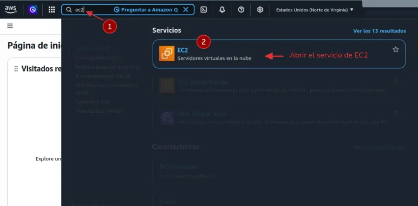418x206 pixels.
Task: Toggle the hamburger navigation menu
Action: tap(10, 26)
